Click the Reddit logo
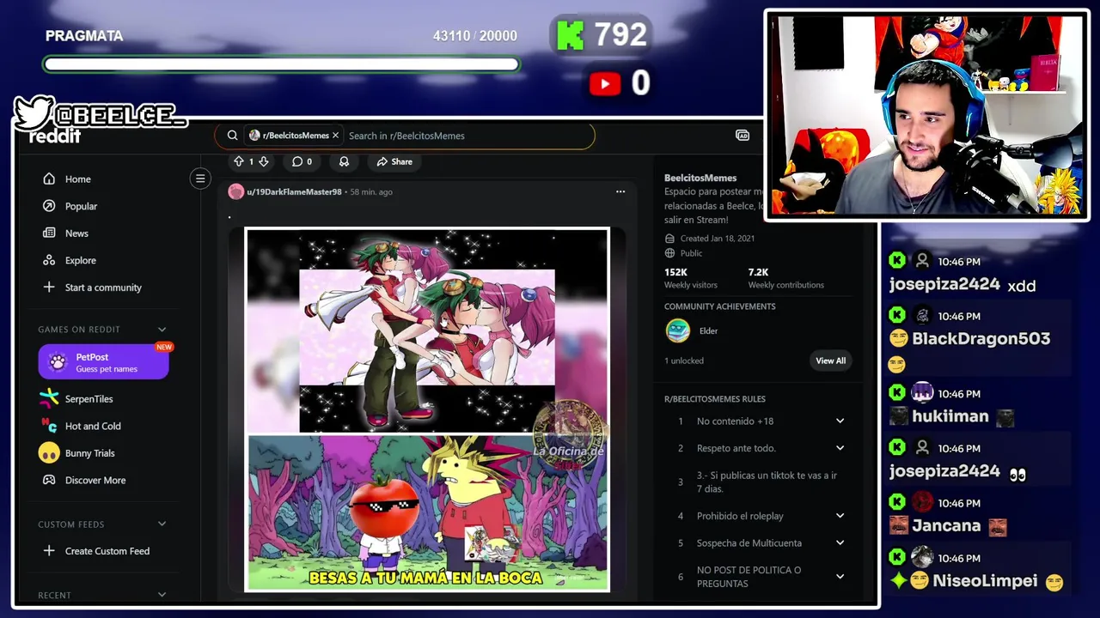This screenshot has width=1100, height=618. coord(55,136)
